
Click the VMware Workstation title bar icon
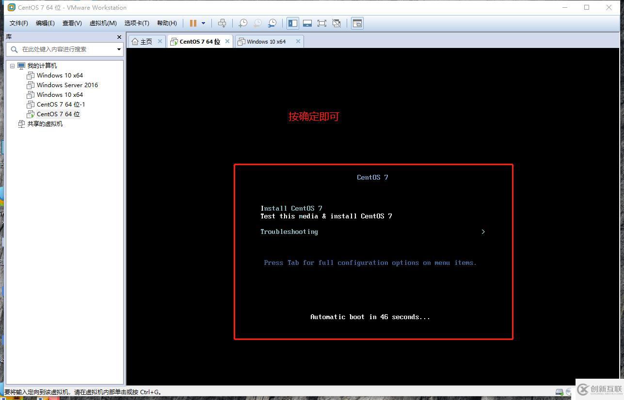12,7
